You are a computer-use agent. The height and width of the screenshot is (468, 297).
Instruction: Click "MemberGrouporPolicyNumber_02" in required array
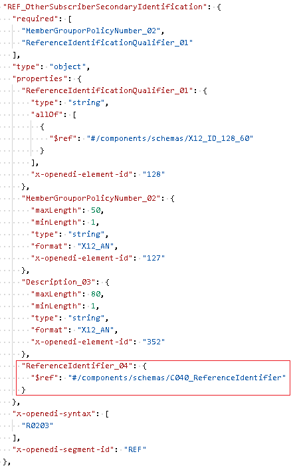point(91,31)
